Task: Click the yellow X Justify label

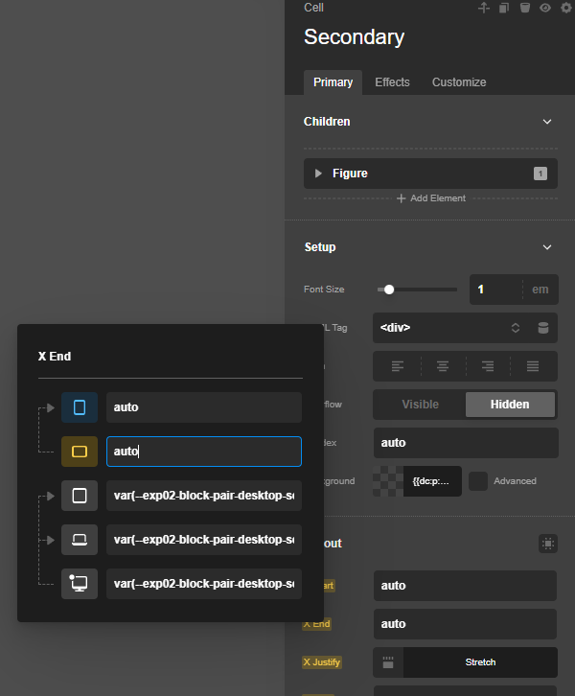Action: tap(322, 661)
